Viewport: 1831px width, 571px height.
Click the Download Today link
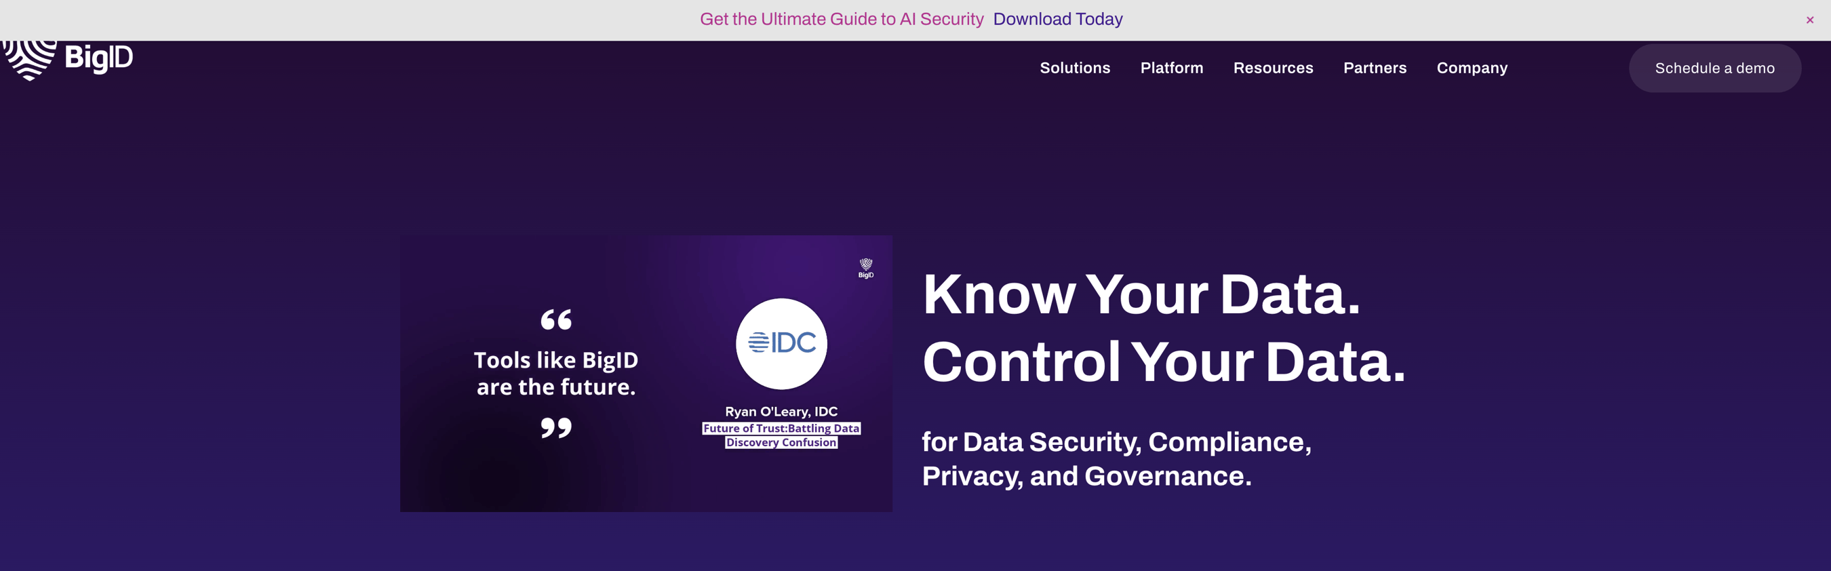pyautogui.click(x=1058, y=19)
